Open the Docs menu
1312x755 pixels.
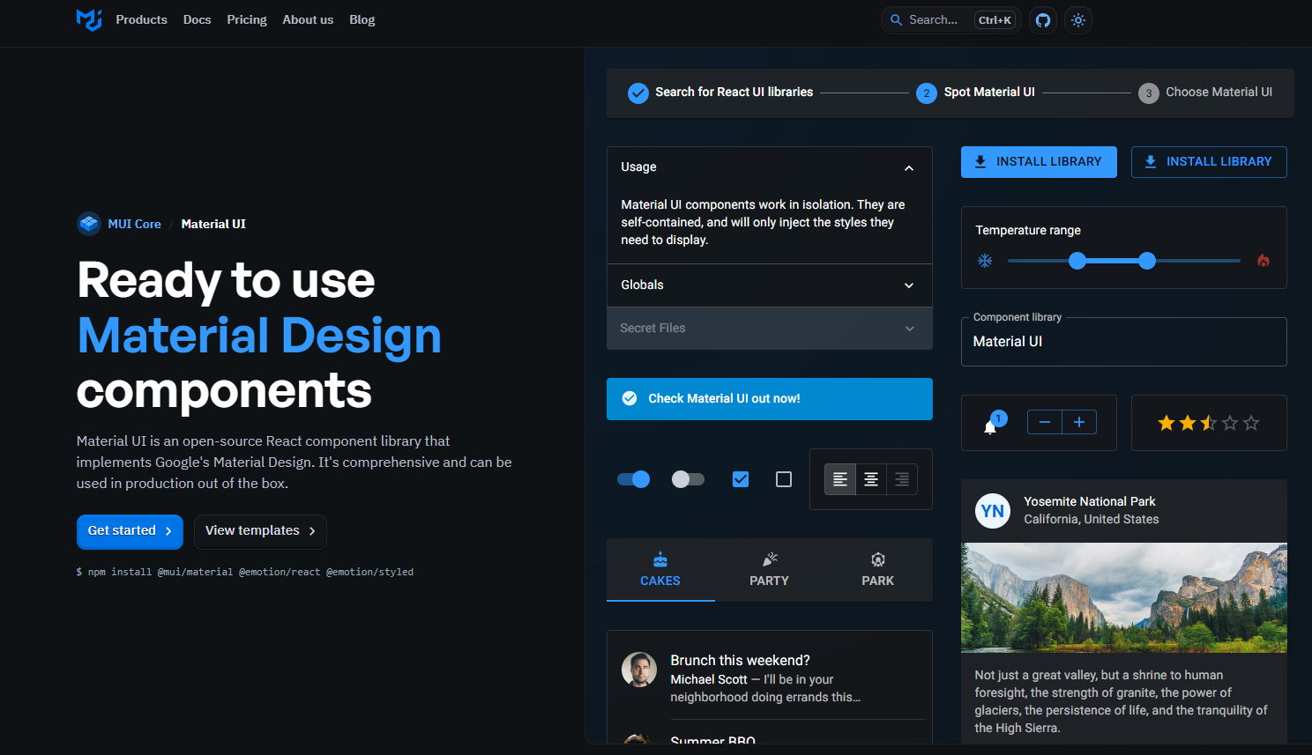[x=198, y=19]
